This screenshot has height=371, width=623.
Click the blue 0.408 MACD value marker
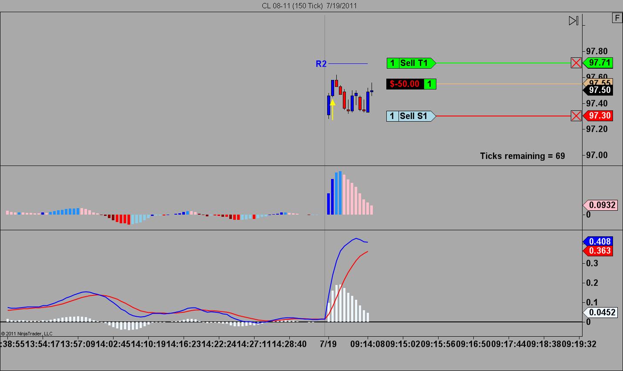pos(598,241)
